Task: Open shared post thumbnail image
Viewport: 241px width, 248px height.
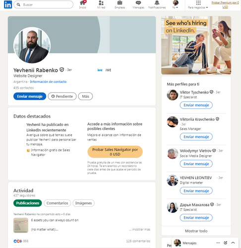Action: (x=21, y=225)
